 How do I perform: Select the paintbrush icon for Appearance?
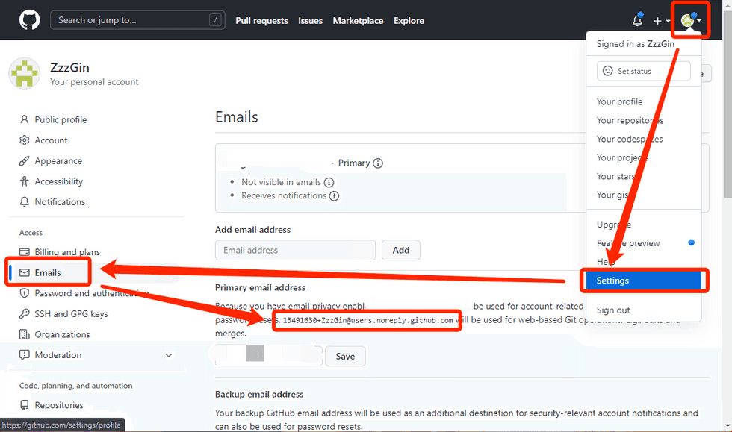click(x=24, y=160)
